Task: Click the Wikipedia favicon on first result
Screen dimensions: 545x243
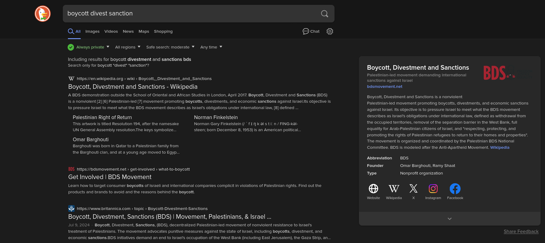Action: [71, 78]
